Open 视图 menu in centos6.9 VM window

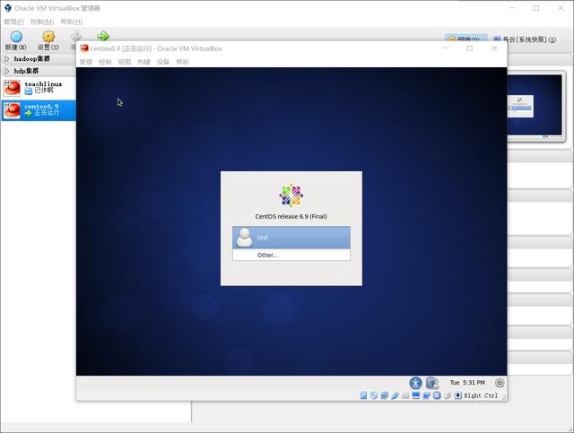[125, 62]
